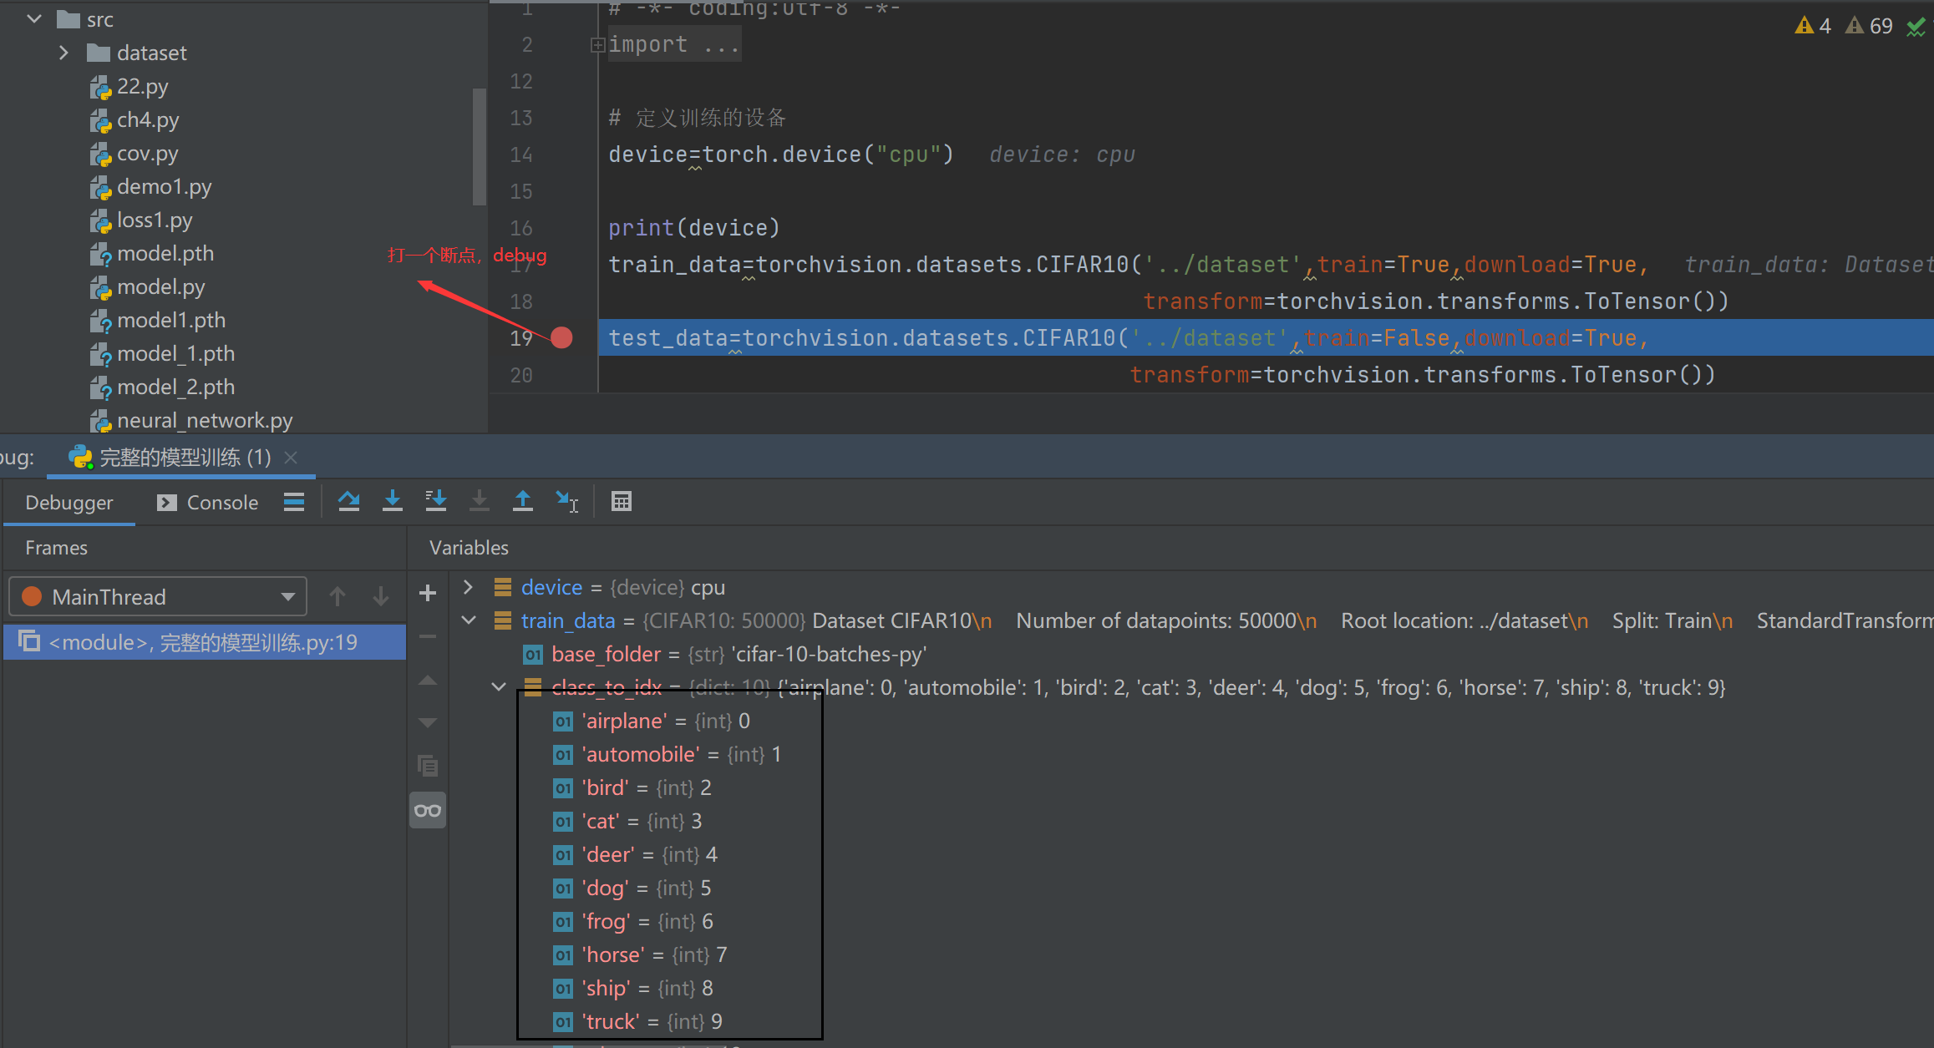Click duplicate watch copy icon
1934x1048 pixels.
coord(428,765)
